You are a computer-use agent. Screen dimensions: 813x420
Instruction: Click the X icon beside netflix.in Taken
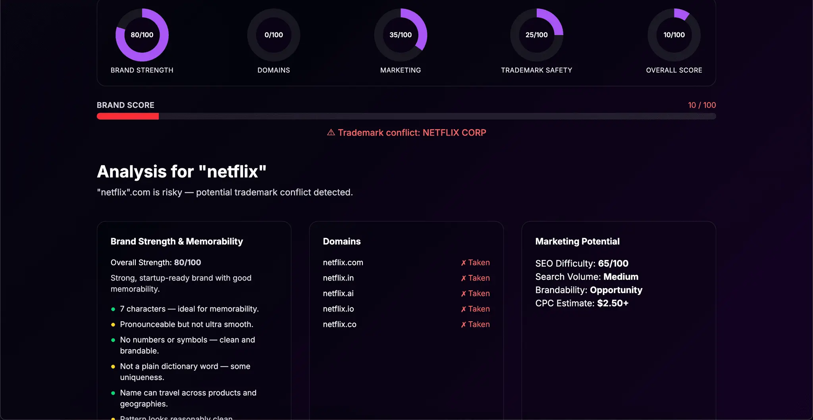point(463,278)
